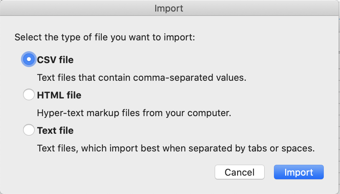Click the bold "Text file" label
Screen dimensions: 340x194
click(x=55, y=130)
